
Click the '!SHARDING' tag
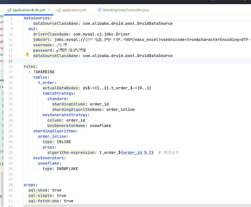click(44, 72)
